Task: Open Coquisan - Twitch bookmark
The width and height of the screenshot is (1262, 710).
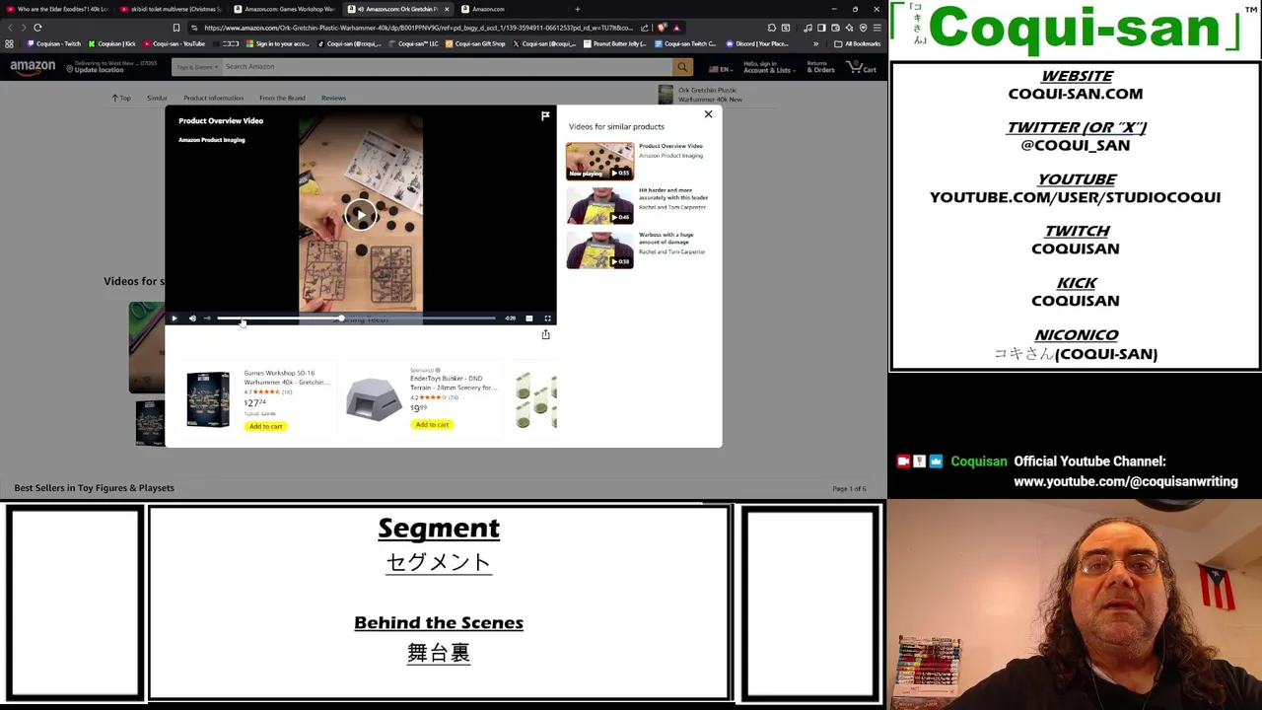Action: point(54,43)
